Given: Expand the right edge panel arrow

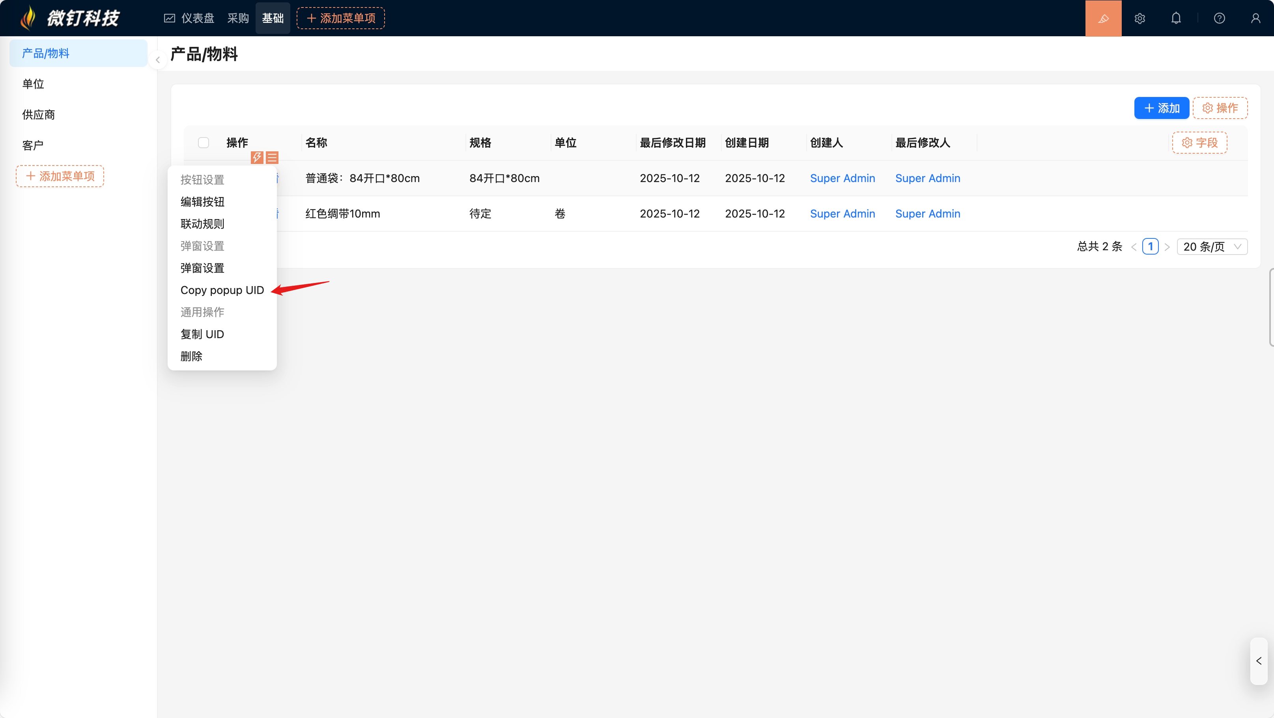Looking at the screenshot, I should [x=1259, y=661].
